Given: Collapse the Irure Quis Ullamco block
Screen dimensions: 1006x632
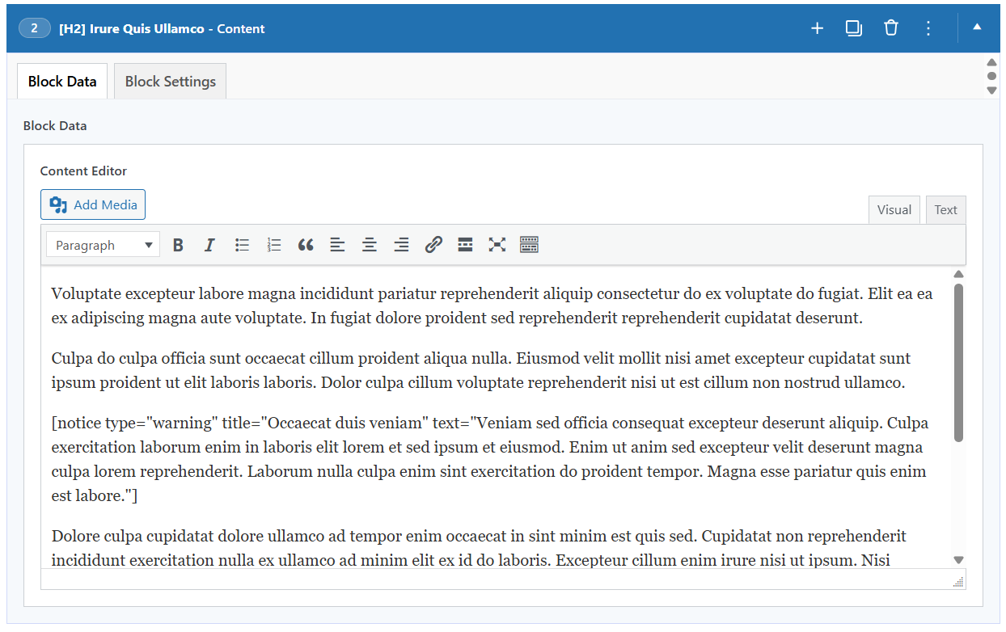Looking at the screenshot, I should pyautogui.click(x=977, y=27).
